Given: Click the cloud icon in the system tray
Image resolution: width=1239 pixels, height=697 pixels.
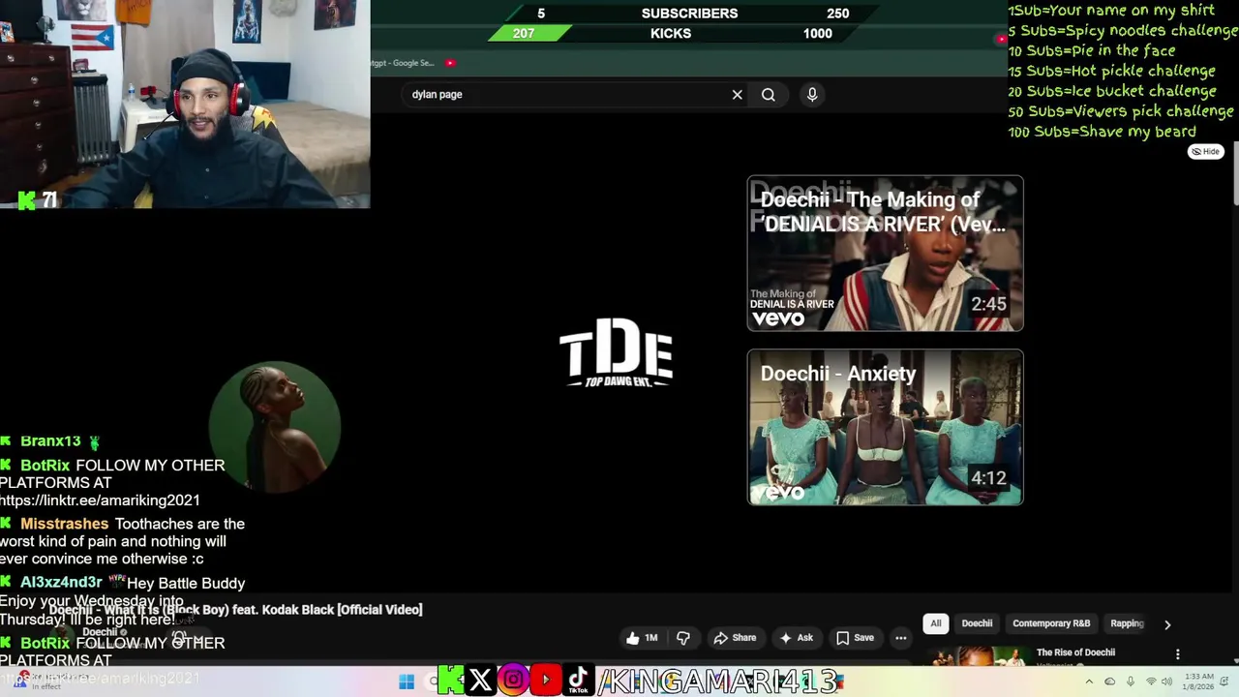Looking at the screenshot, I should click(x=1109, y=682).
